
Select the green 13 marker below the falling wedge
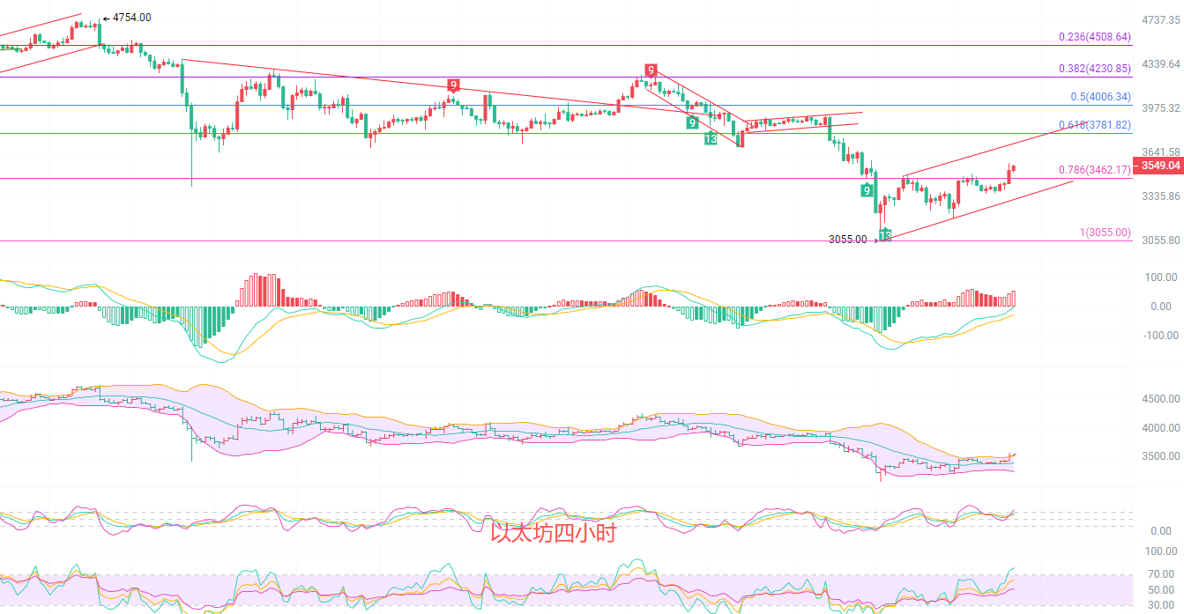pyautogui.click(x=710, y=139)
